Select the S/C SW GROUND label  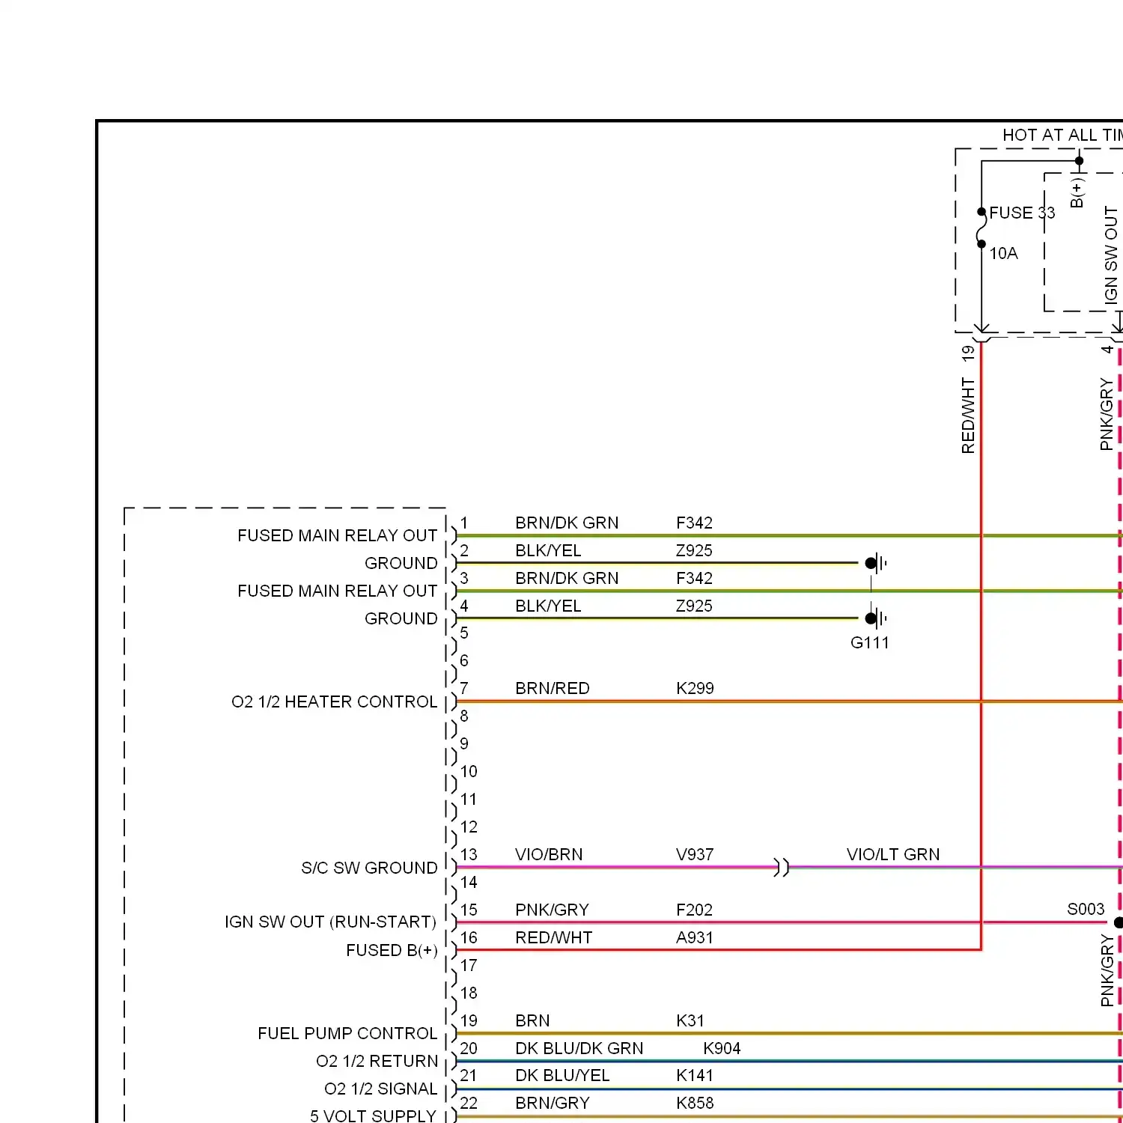point(369,868)
